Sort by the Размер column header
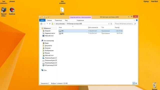160x90 pixels. click(117, 27)
